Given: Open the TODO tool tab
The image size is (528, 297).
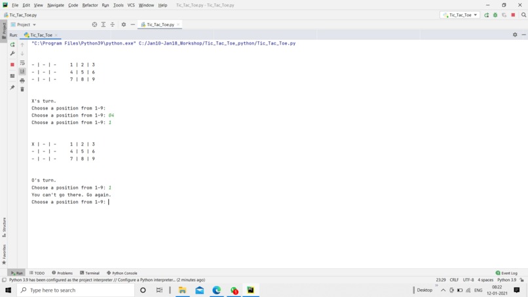Looking at the screenshot, I should click(x=37, y=273).
